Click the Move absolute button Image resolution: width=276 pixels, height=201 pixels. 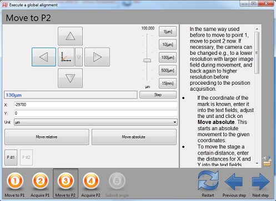[x=134, y=137]
